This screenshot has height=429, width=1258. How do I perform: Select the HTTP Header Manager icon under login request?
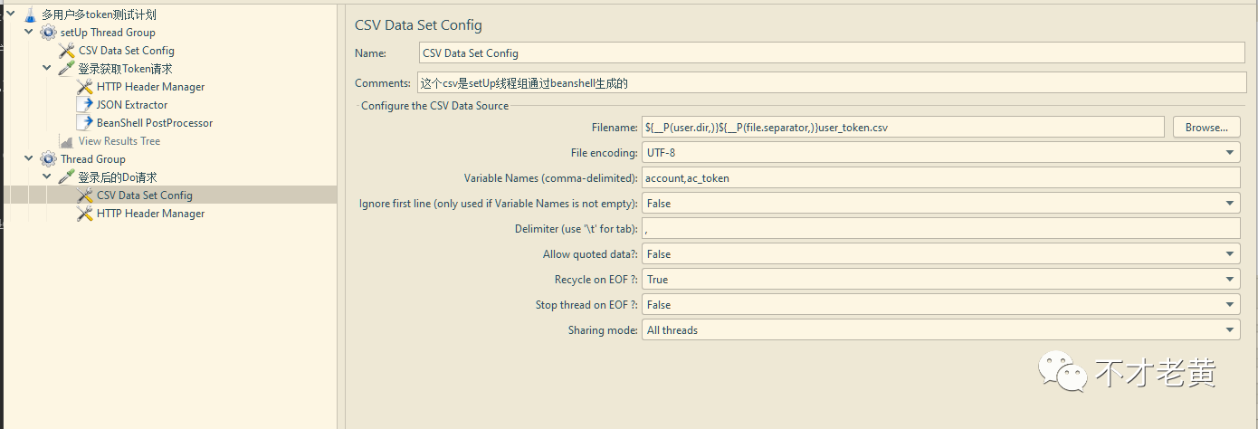pyautogui.click(x=85, y=87)
